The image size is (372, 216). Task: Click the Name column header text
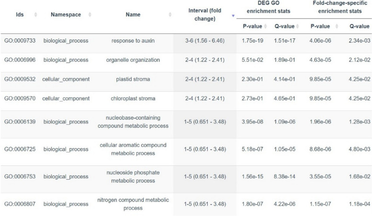133,15
